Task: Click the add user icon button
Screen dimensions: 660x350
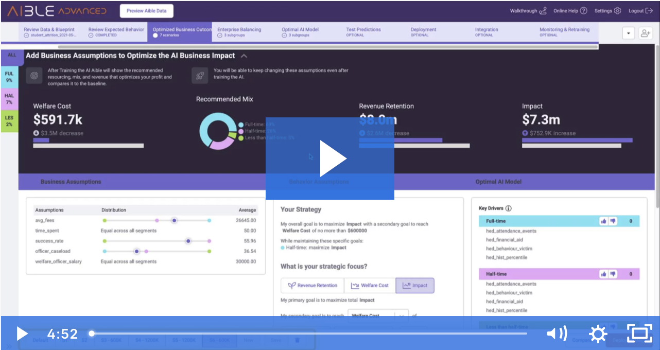Action: pyautogui.click(x=646, y=33)
